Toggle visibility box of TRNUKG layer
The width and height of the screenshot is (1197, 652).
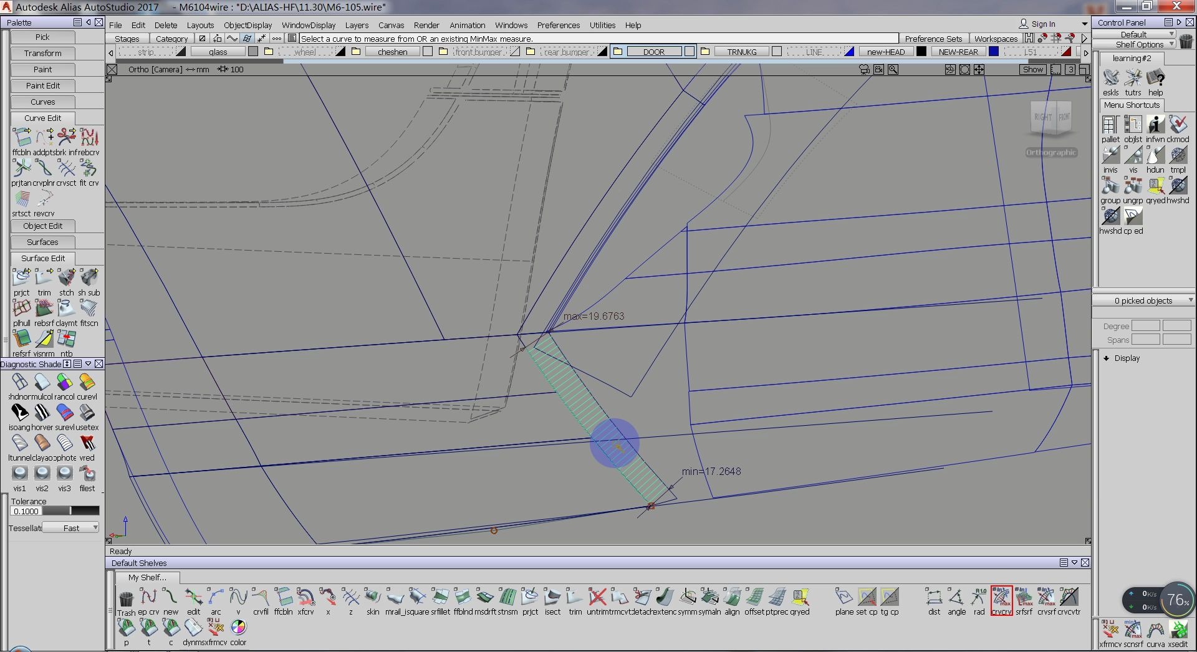point(777,52)
